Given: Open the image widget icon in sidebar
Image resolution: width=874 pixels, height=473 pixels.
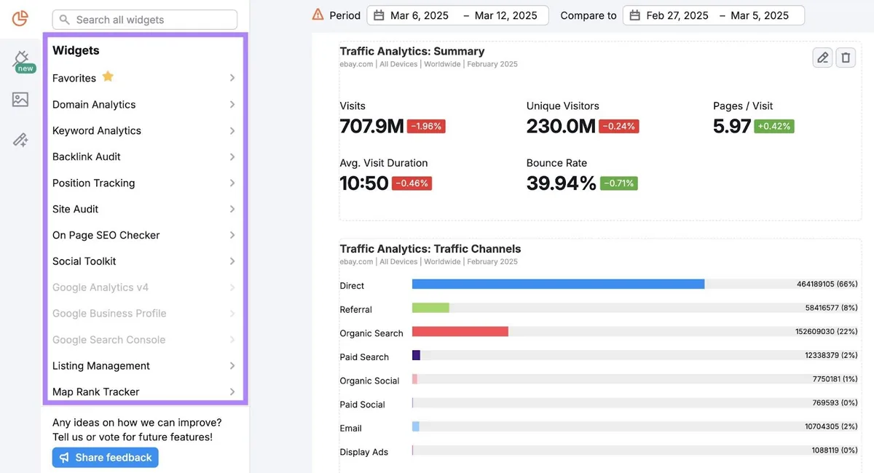Looking at the screenshot, I should (20, 100).
